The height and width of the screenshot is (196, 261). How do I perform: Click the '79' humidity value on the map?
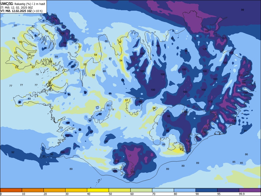pyautogui.click(x=37, y=74)
